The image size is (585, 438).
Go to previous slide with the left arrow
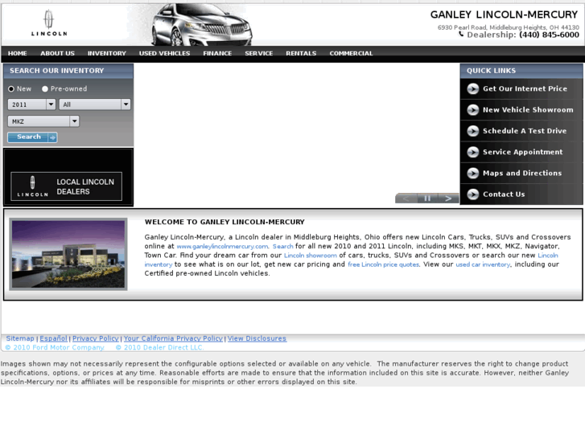click(406, 199)
